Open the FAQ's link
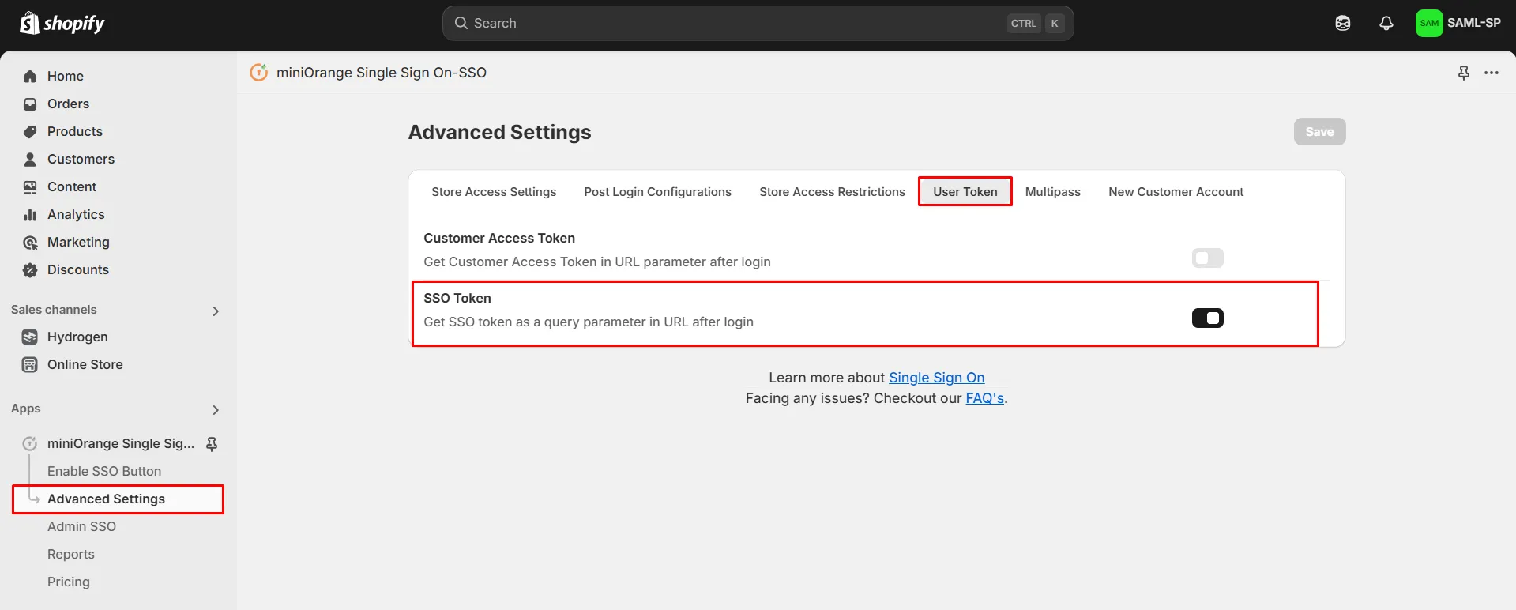The height and width of the screenshot is (610, 1516). tap(985, 398)
